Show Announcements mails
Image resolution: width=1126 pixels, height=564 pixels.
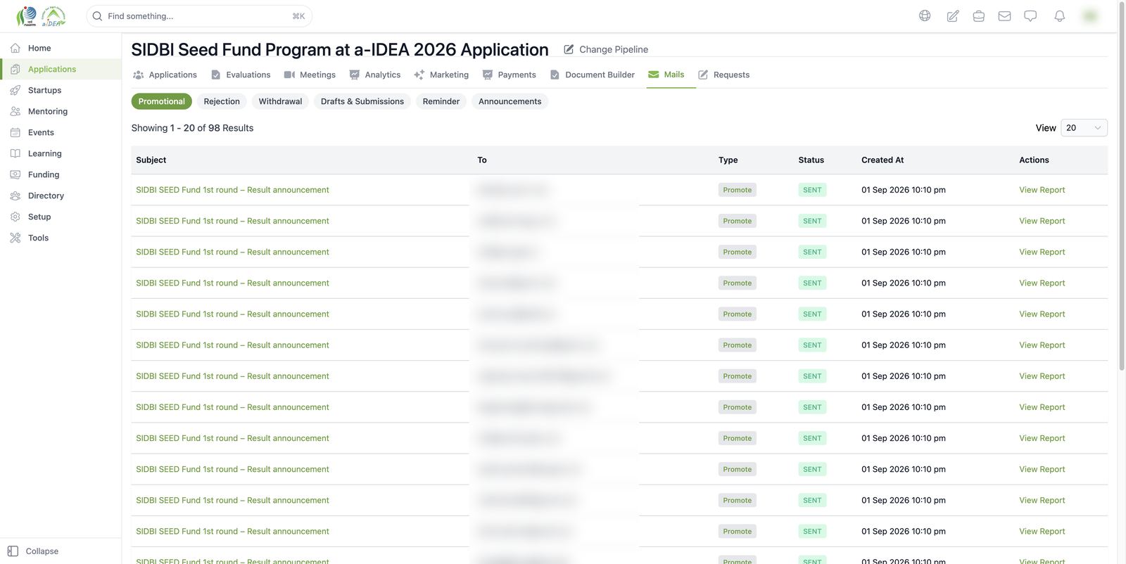click(x=510, y=101)
